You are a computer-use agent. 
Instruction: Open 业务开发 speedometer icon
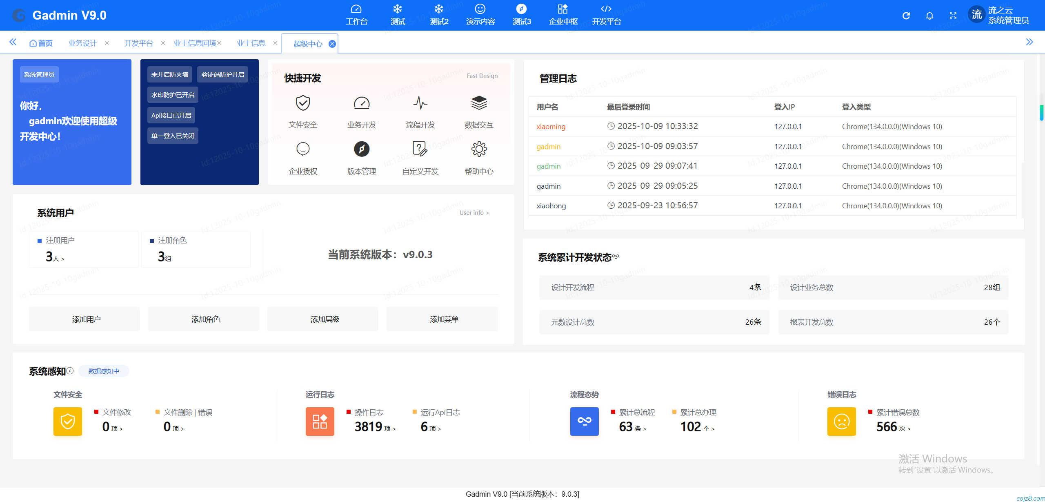361,103
